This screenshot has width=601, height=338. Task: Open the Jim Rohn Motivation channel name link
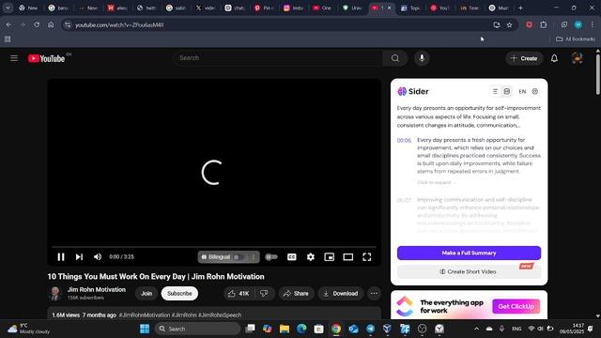[x=97, y=290]
